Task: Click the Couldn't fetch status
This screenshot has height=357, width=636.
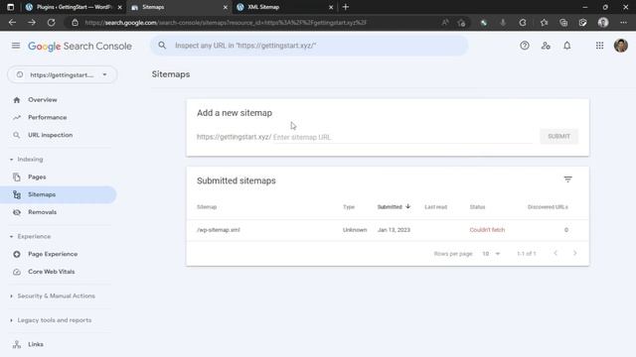Action: [x=487, y=230]
